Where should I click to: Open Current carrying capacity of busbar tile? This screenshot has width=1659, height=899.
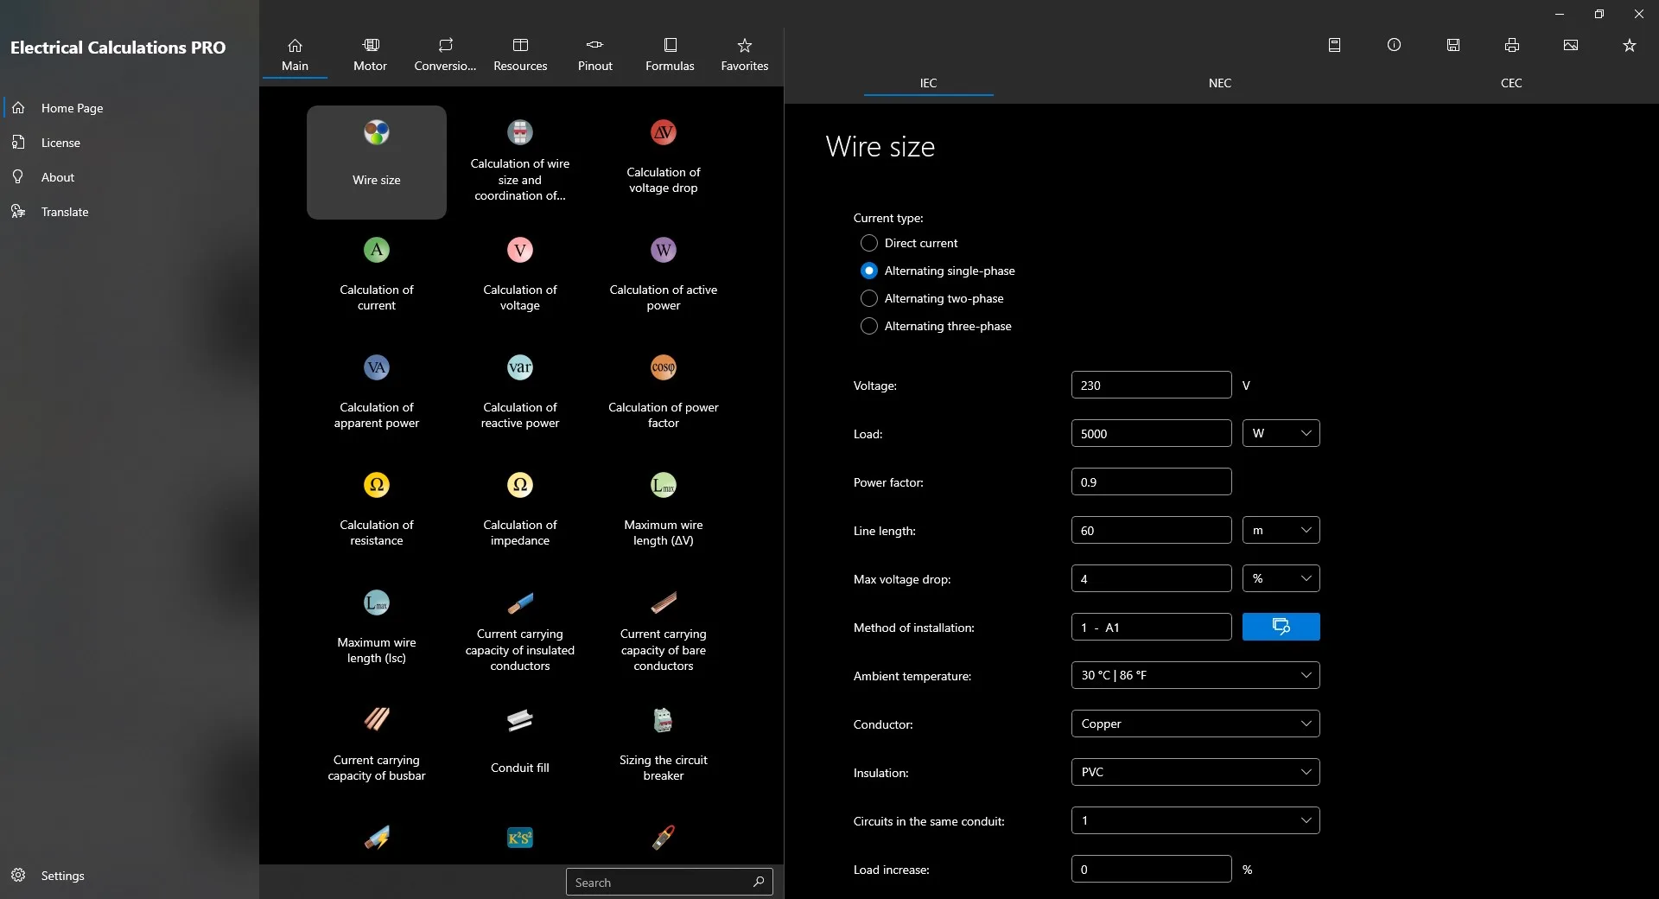tap(377, 750)
